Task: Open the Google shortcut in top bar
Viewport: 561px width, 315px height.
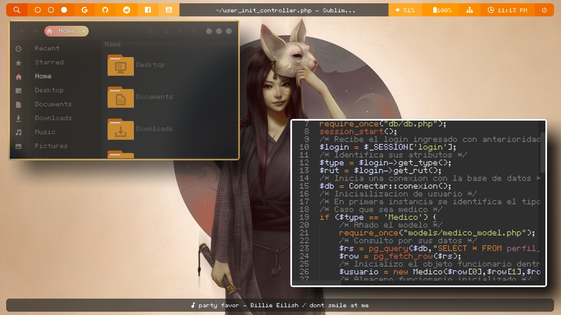Action: 85,10
